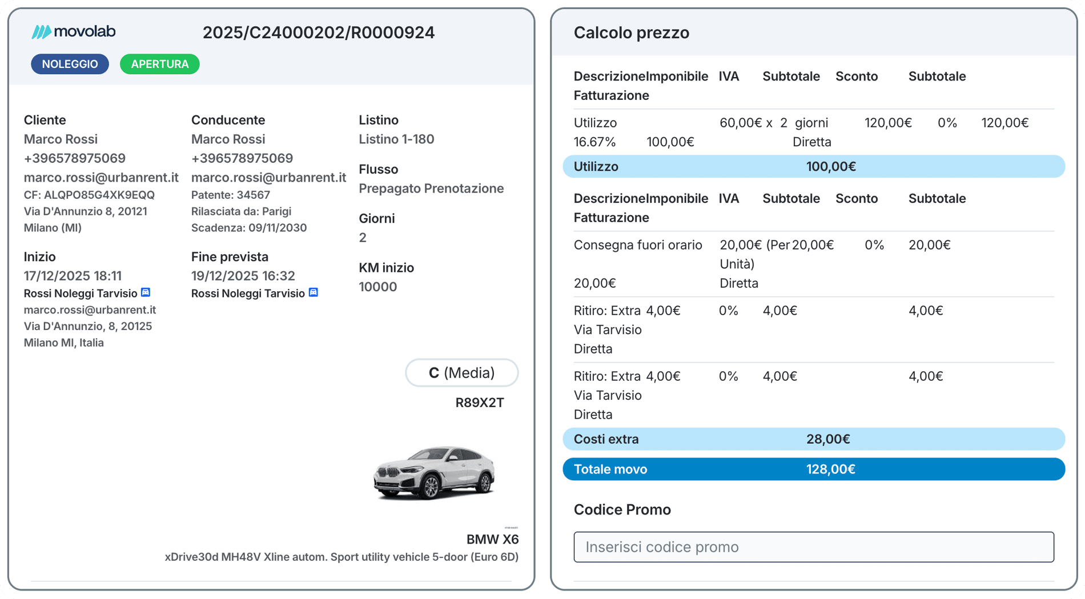Click the client email marco.rossi@urbanrent.it
Viewport: 1085px width, 599px height.
pos(101,178)
